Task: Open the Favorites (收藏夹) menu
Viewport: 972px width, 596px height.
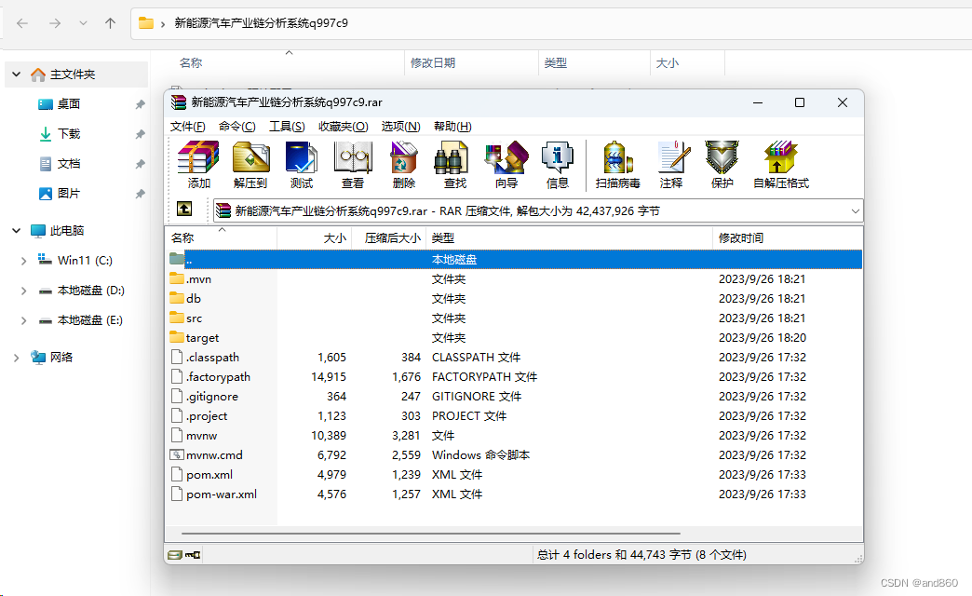Action: 343,127
